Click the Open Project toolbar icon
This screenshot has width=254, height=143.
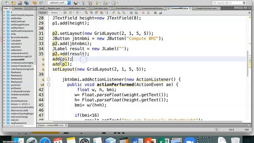(x=20, y=3)
